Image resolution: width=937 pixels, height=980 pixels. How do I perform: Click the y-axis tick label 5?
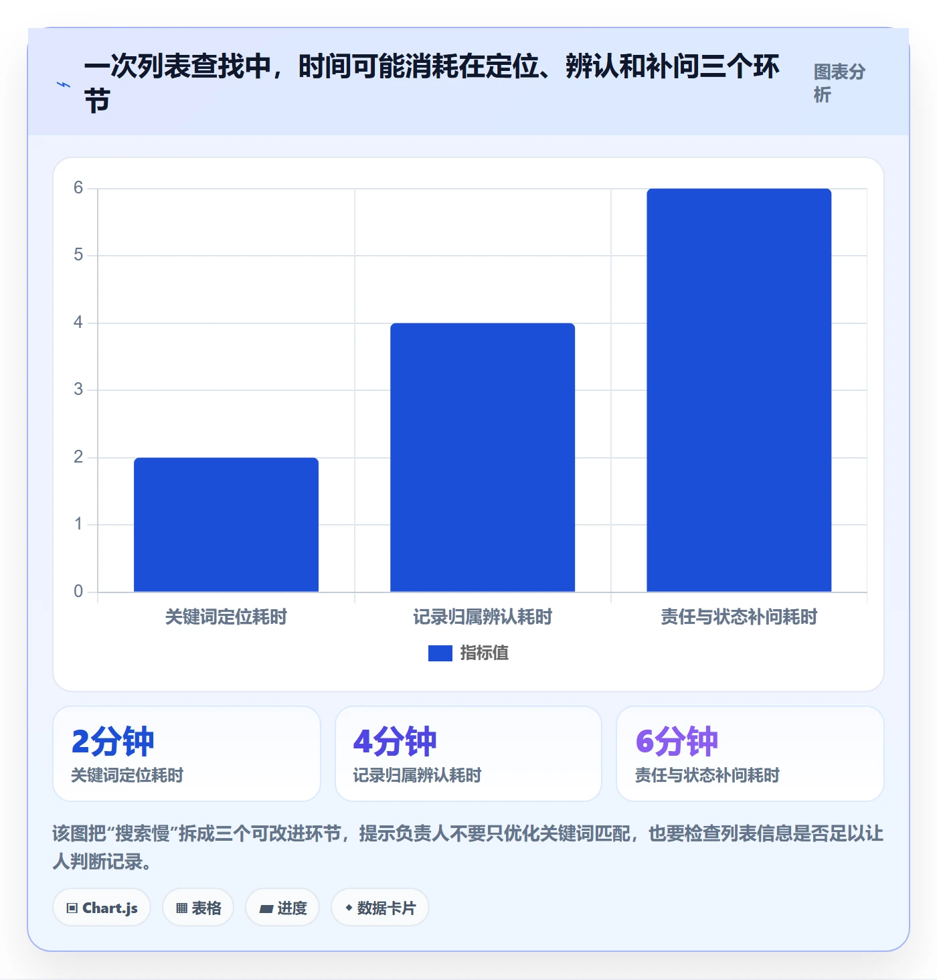tap(78, 254)
